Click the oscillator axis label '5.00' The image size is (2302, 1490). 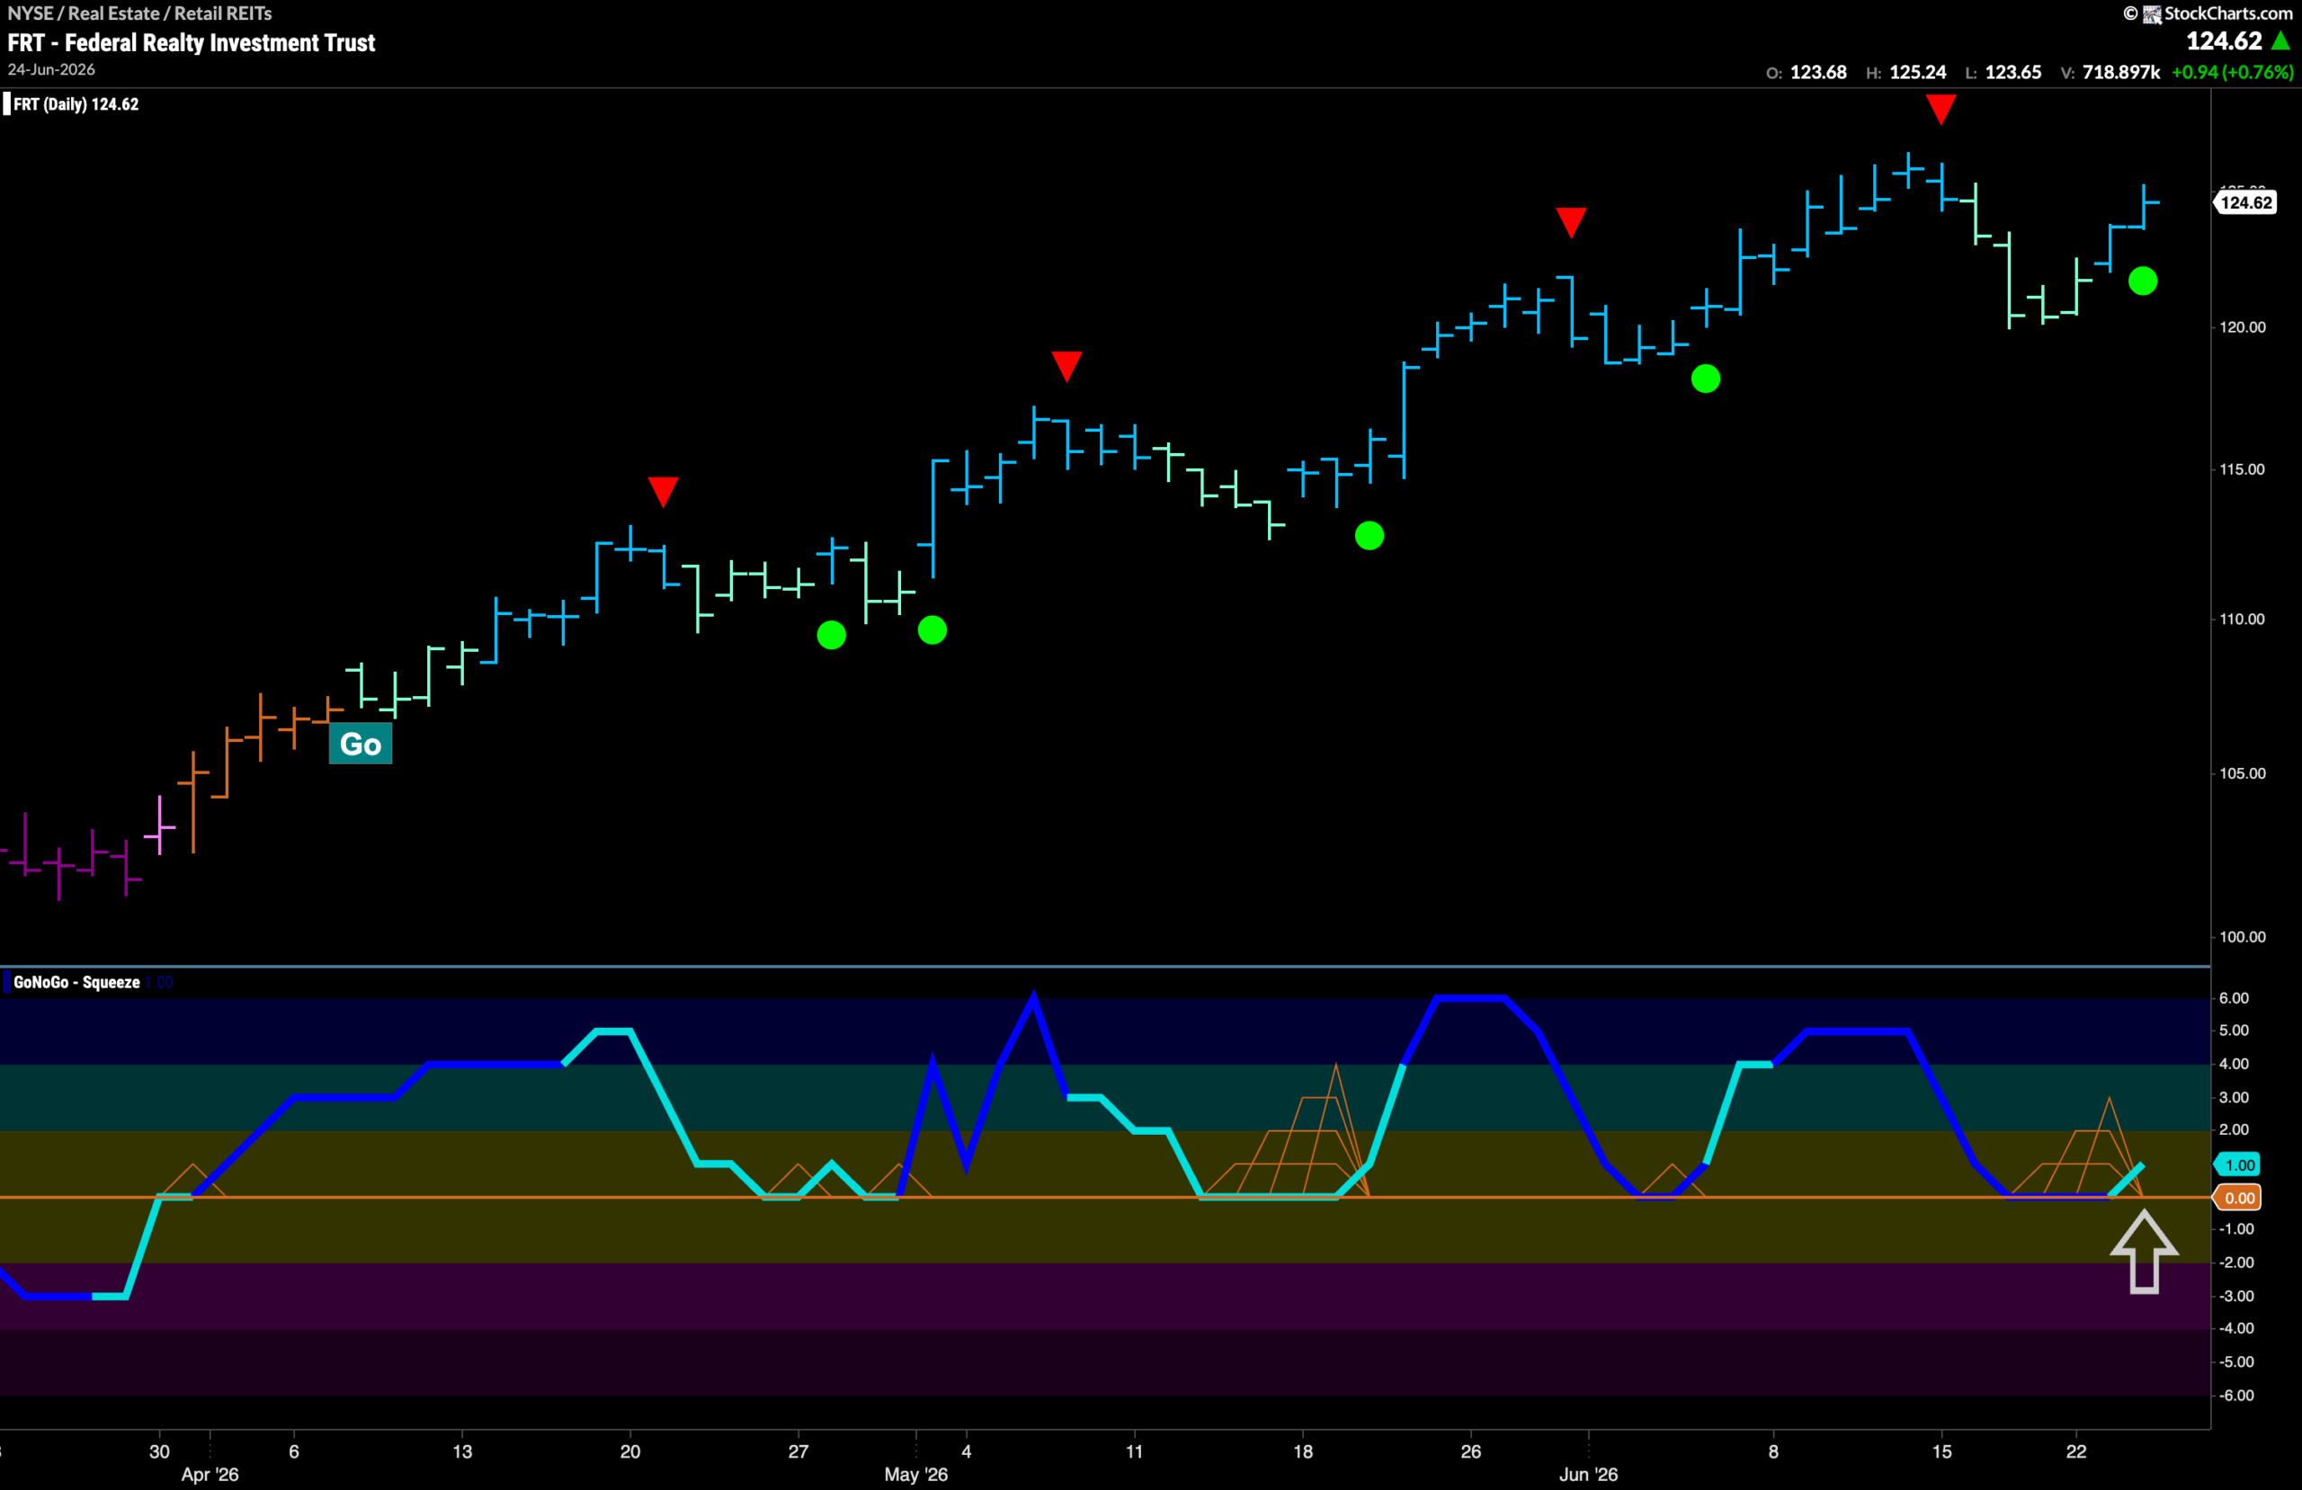[x=2234, y=1031]
